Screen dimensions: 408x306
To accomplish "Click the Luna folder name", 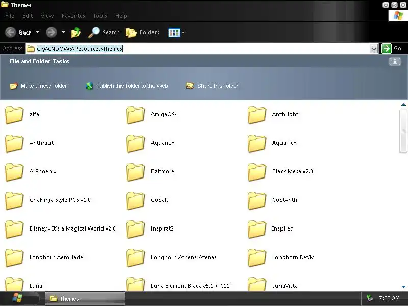I will (x=36, y=286).
